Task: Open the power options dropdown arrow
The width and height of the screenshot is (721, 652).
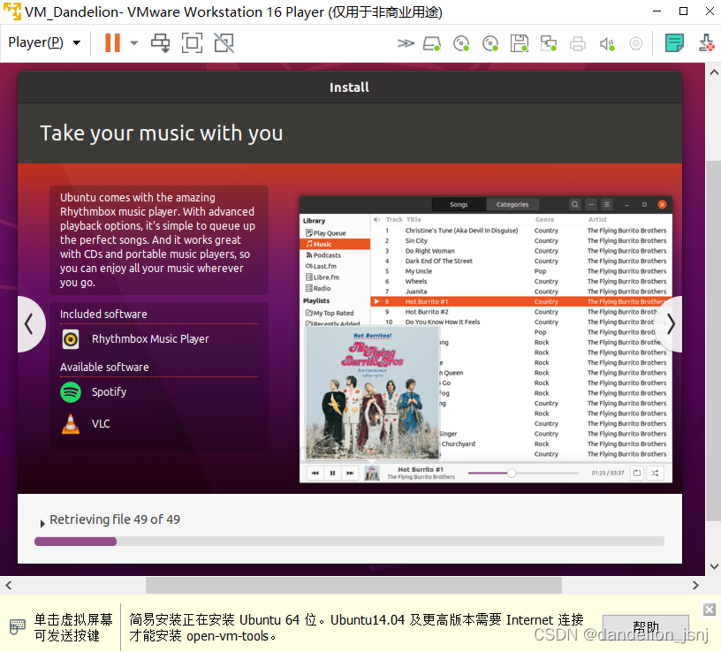Action: [x=133, y=43]
